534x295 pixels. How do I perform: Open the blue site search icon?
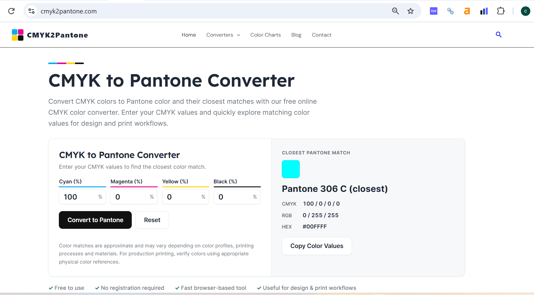coord(499,35)
